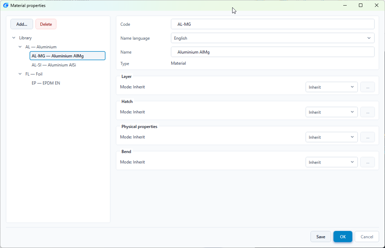
Task: Open the Bend mode dropdown
Action: [331, 162]
